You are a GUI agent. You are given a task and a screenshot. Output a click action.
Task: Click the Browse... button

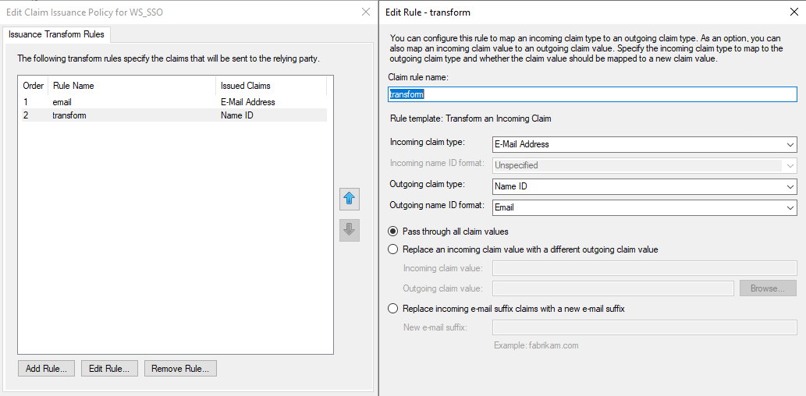point(768,288)
